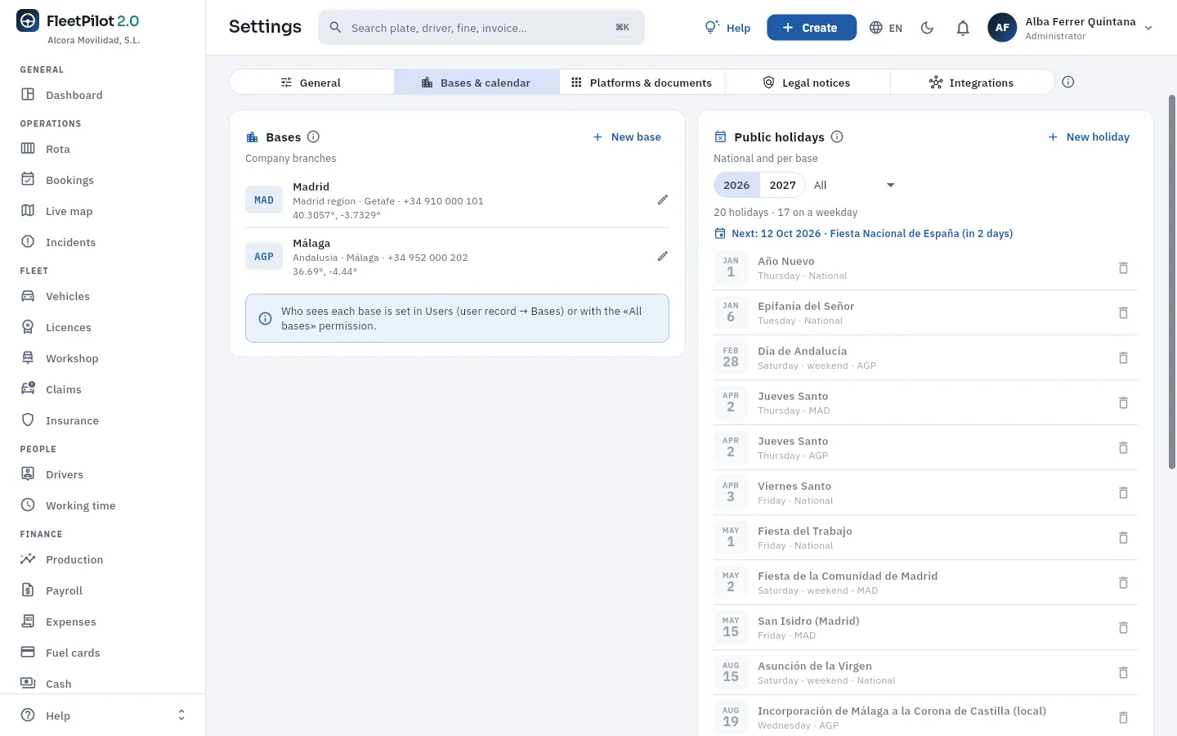Delete the San Isidro (Madrid) holiday

pyautogui.click(x=1123, y=628)
